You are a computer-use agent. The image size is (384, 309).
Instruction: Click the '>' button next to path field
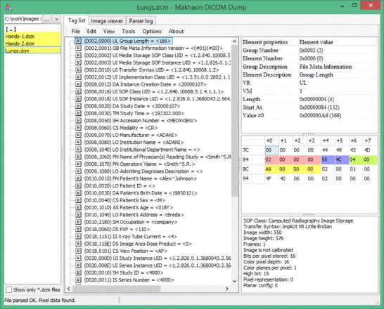click(x=56, y=20)
